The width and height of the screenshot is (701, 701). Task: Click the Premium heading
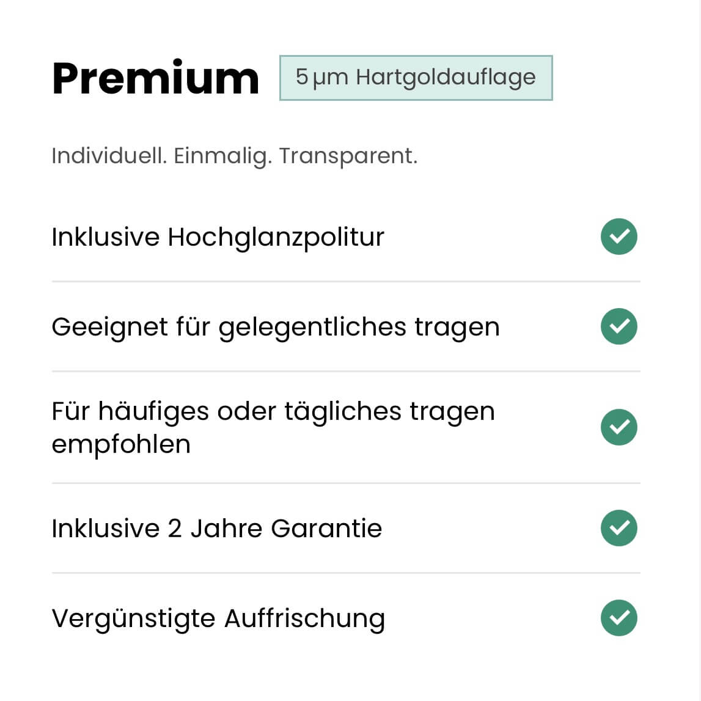[156, 78]
